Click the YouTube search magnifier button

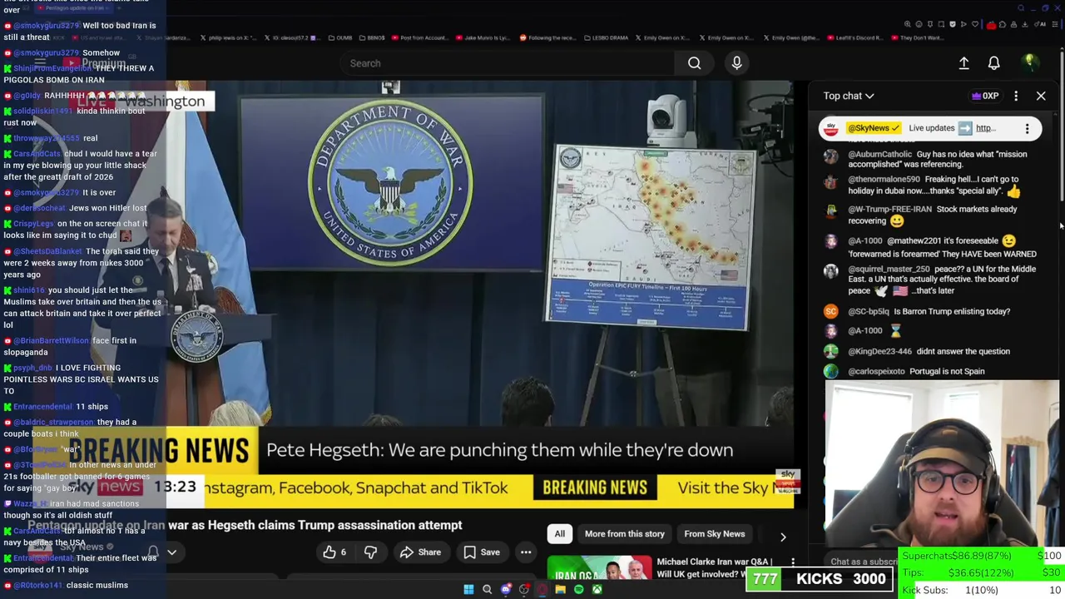coord(694,63)
